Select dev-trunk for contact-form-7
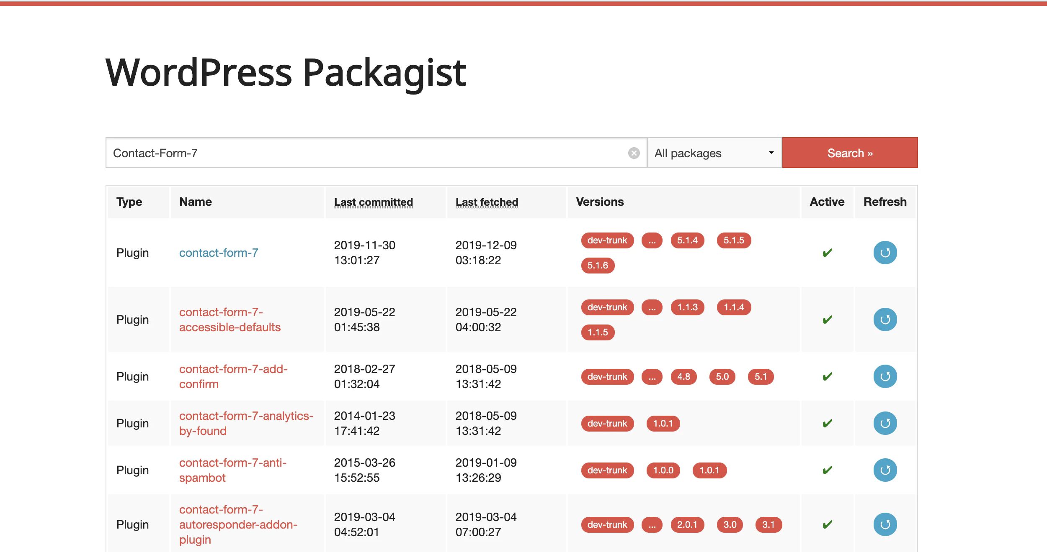The image size is (1047, 552). click(x=607, y=240)
